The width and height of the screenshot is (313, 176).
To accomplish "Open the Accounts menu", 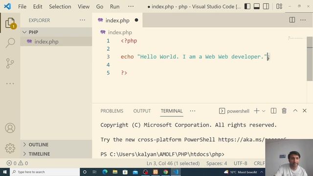I will click(10, 128).
